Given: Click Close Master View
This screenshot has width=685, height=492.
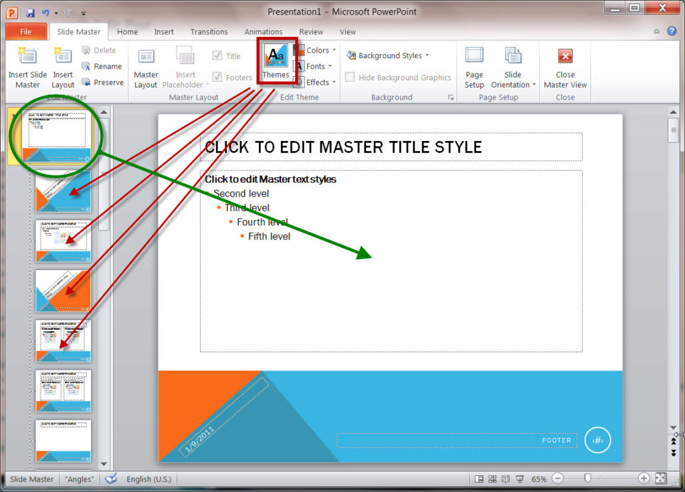Looking at the screenshot, I should 565,68.
